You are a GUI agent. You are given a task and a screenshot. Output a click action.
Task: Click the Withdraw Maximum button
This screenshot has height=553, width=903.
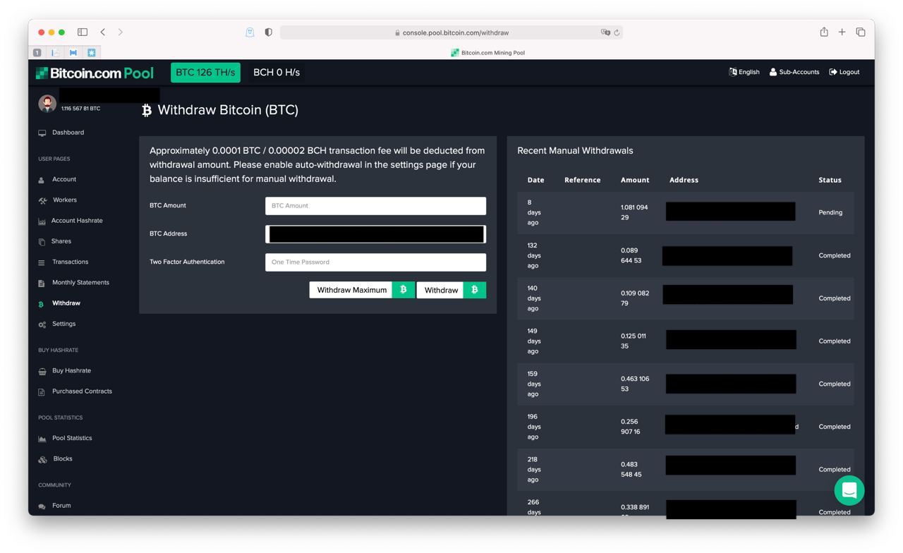click(x=362, y=290)
